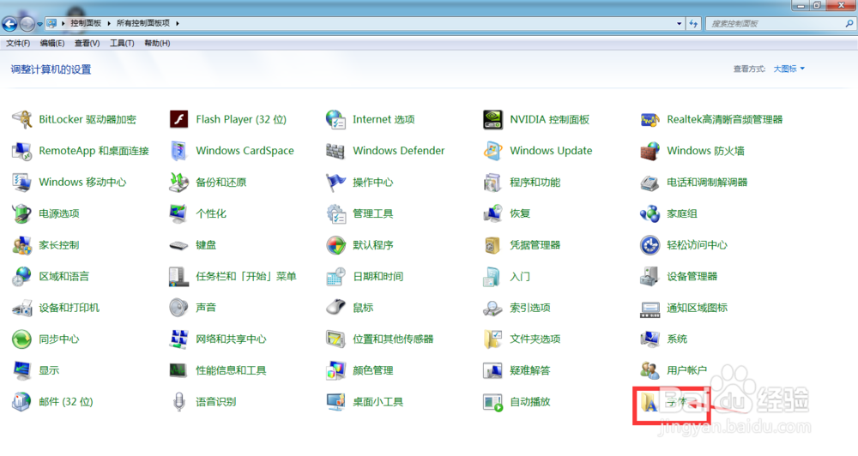Open the 管理工具 icon
858x456 pixels.
pyautogui.click(x=336, y=213)
